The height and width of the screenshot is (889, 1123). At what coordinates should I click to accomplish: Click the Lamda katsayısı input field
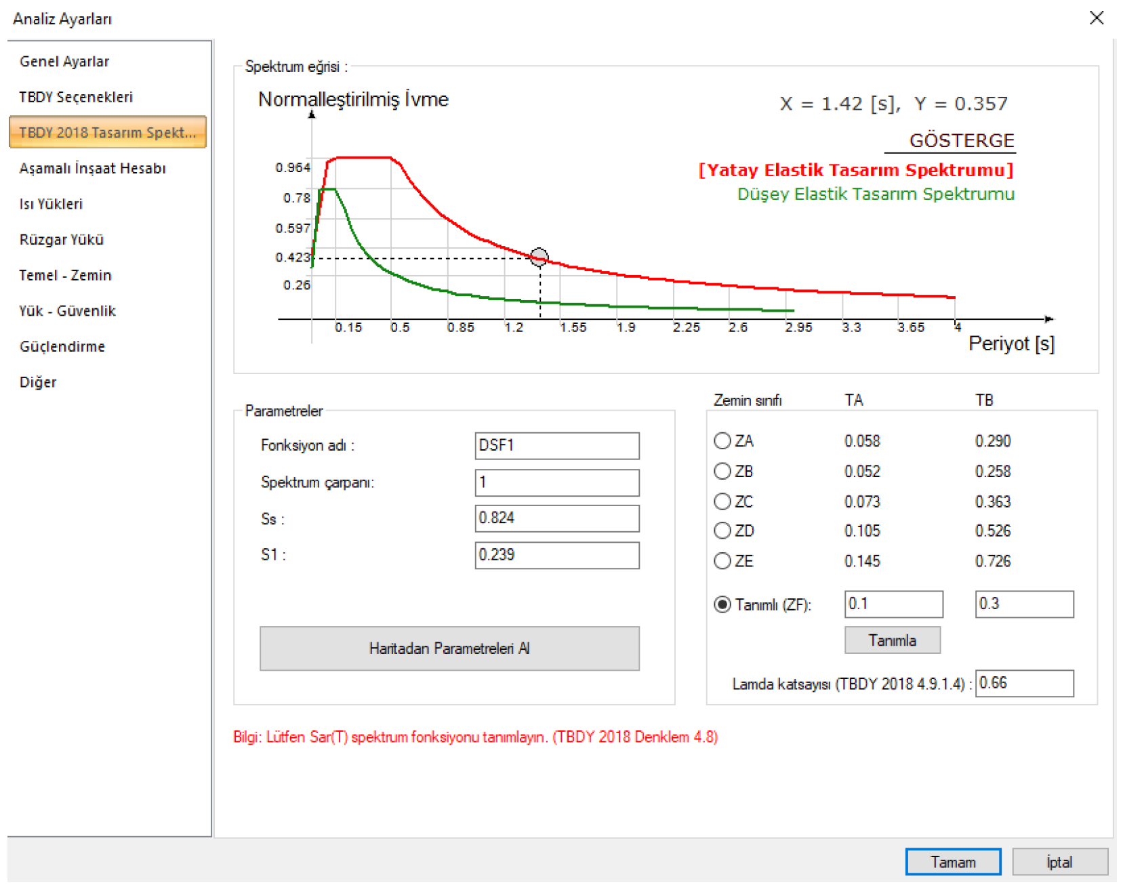pyautogui.click(x=1025, y=683)
